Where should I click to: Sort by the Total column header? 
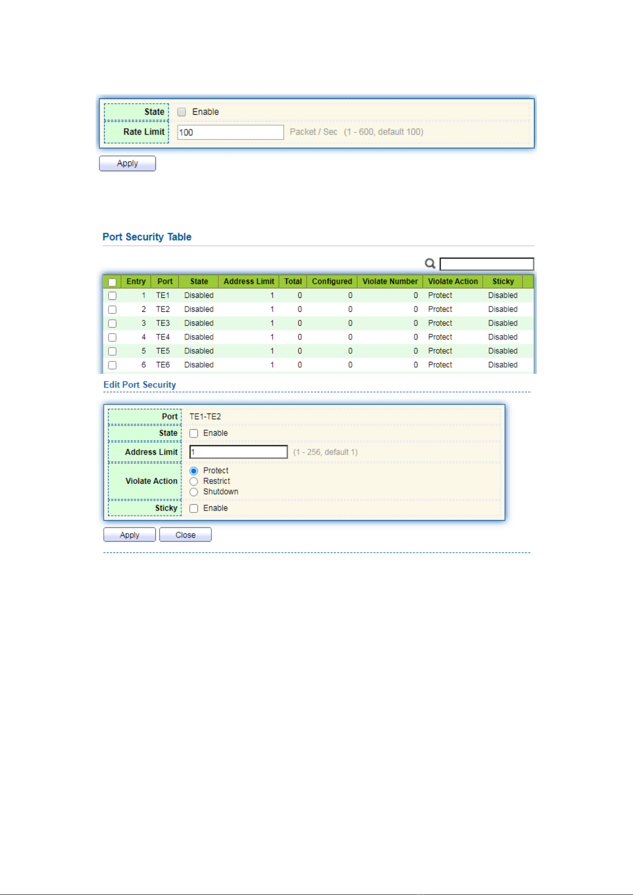click(293, 282)
